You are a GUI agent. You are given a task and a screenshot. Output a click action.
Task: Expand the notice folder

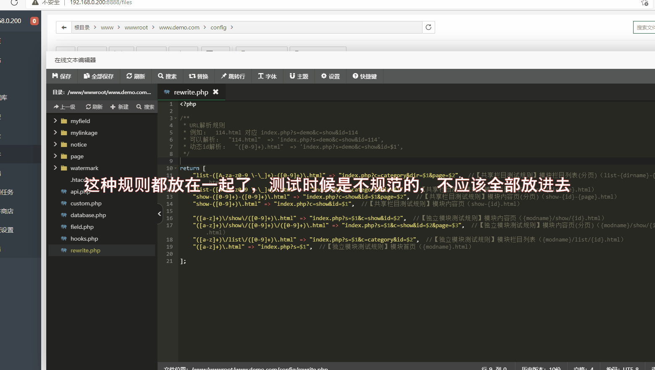pyautogui.click(x=55, y=144)
